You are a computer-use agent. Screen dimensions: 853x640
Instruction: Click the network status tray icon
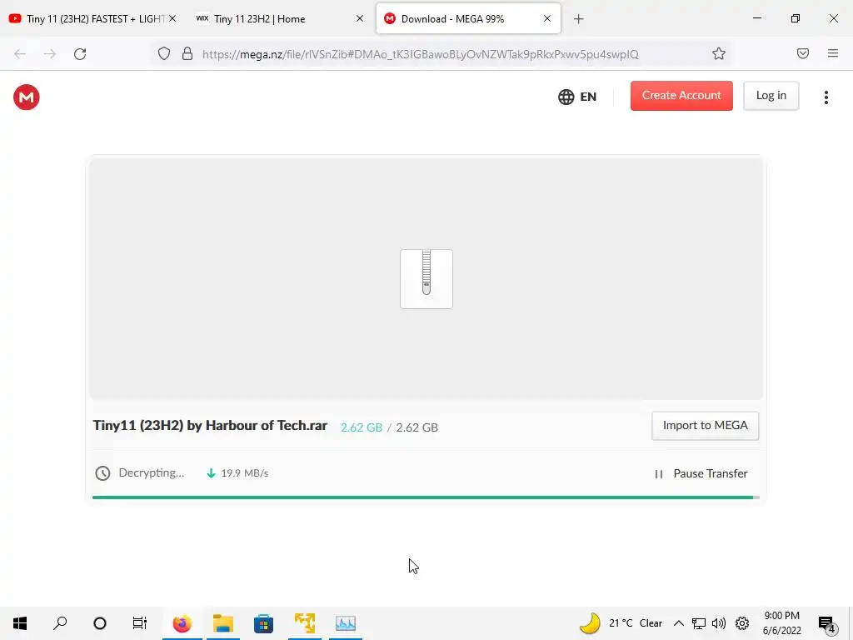tap(699, 623)
